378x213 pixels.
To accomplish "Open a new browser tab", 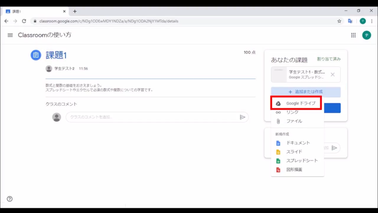I will click(75, 11).
